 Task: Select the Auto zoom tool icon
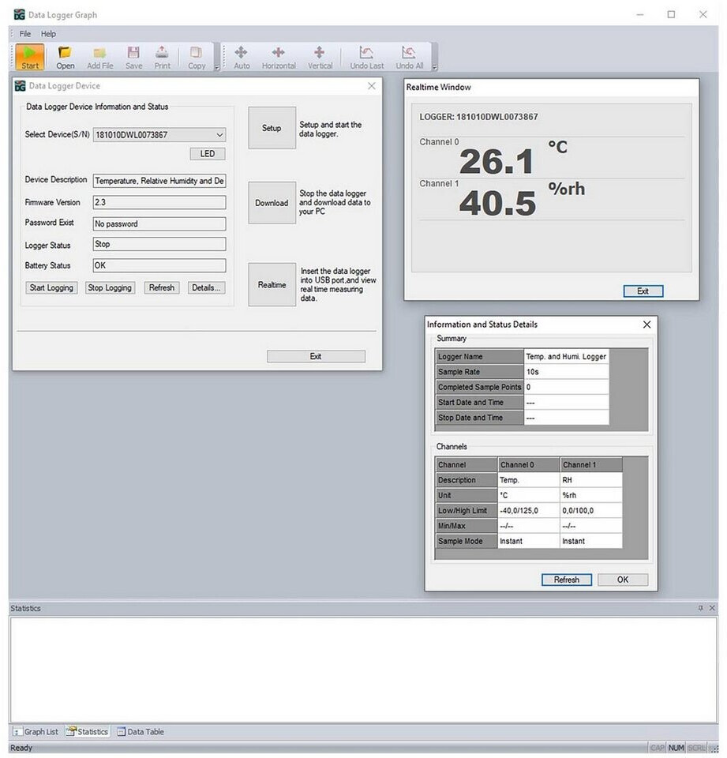pyautogui.click(x=242, y=57)
